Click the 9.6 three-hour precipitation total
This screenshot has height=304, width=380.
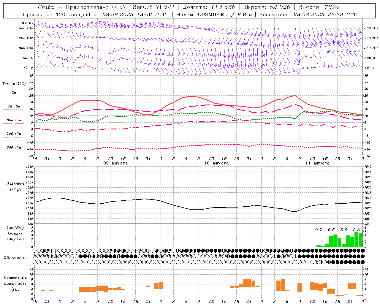coord(356,230)
